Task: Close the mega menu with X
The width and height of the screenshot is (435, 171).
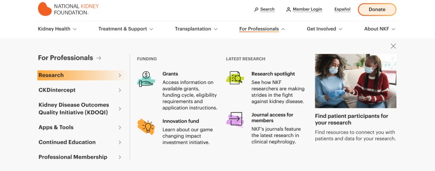Action: 393,46
